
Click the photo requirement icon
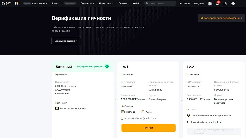(143, 112)
